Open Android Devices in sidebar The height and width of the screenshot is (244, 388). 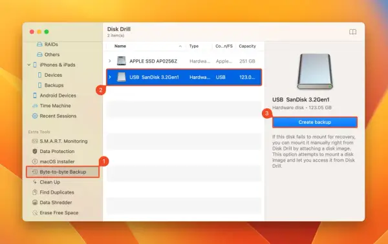(x=58, y=96)
